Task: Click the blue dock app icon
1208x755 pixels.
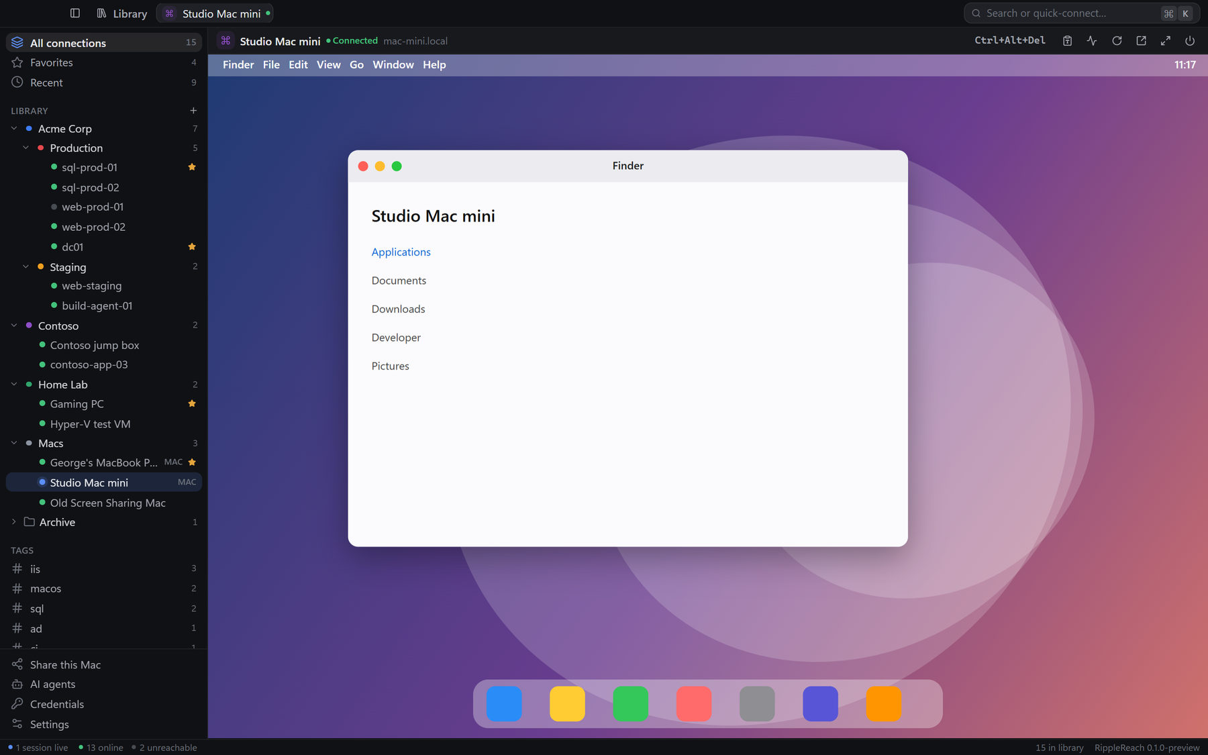Action: 504,704
